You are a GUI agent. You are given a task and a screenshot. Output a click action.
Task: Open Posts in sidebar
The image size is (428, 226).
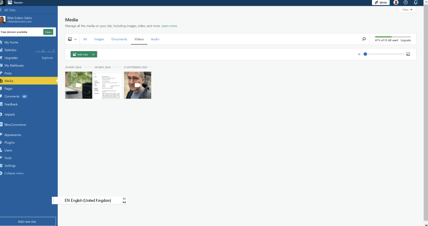(29, 73)
